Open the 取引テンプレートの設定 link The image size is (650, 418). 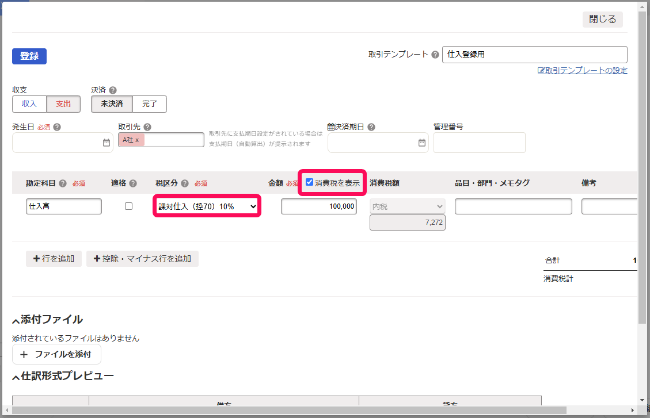pos(583,70)
